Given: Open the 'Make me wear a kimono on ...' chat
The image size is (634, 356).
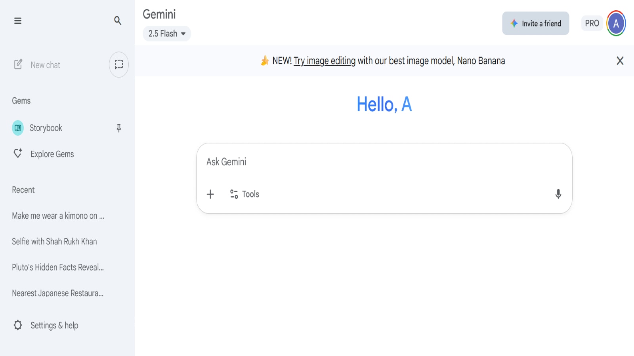Looking at the screenshot, I should click(x=58, y=216).
